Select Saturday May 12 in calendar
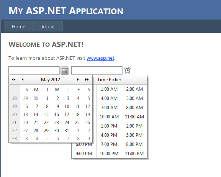 point(88,107)
